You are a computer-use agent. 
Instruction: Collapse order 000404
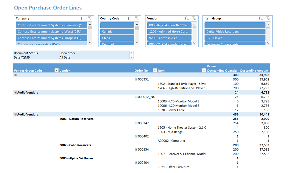click(x=136, y=163)
